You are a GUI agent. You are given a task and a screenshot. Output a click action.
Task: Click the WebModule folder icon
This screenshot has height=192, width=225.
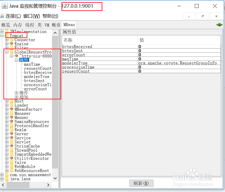click(x=12, y=166)
